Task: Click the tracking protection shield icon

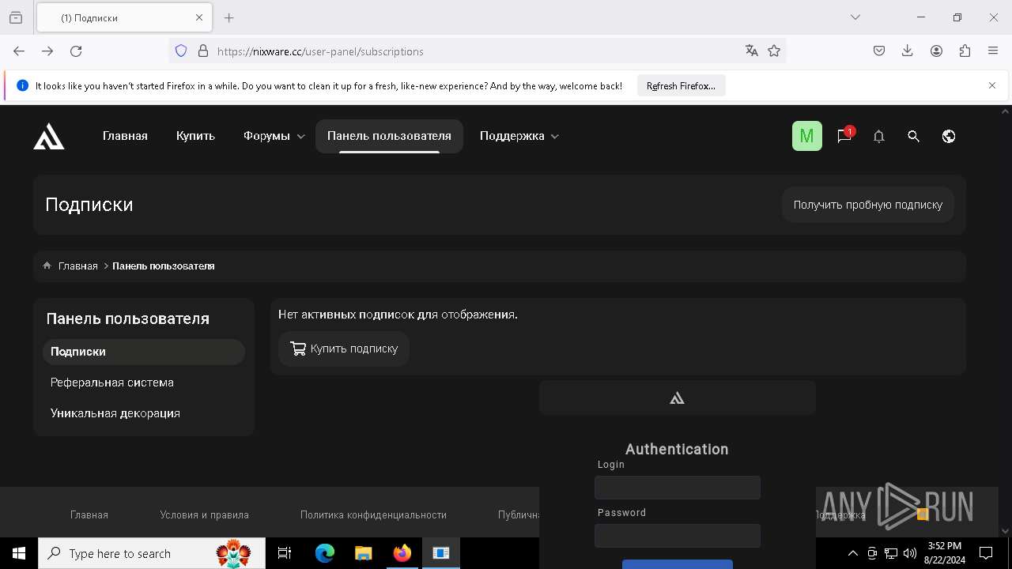Action: 181,51
